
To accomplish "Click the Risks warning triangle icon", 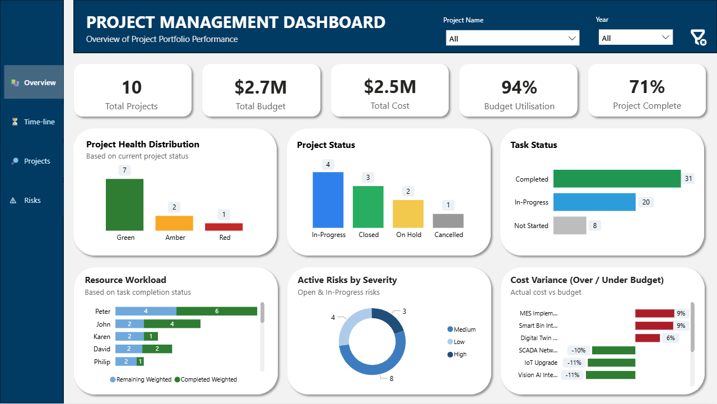I will [13, 201].
